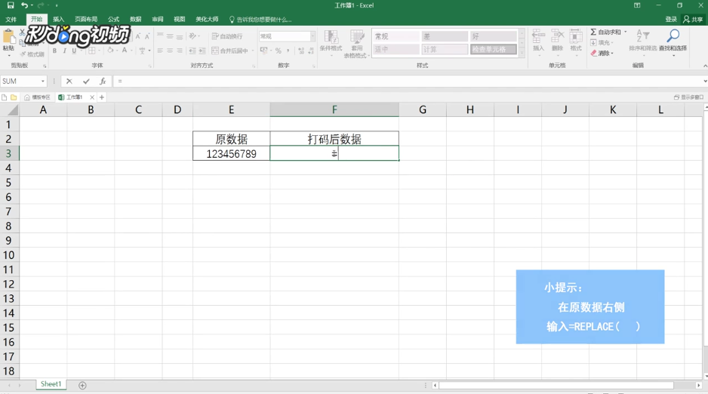This screenshot has height=394, width=708.
Task: Open Delete cells (删除) menu
Action: click(557, 42)
